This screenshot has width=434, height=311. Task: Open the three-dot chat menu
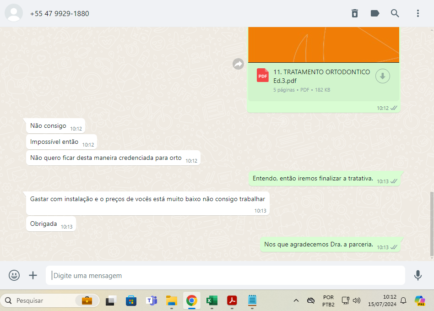point(418,13)
